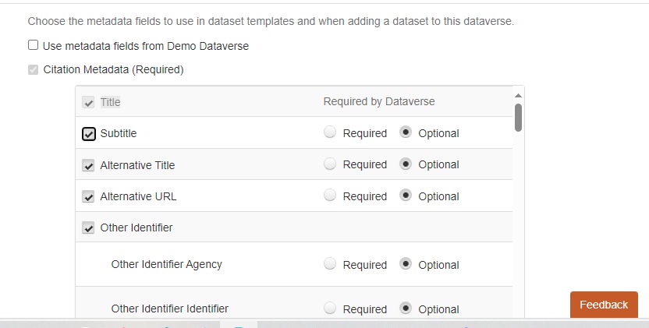Enable Use metadata fields from Demo Dataverse
Viewport: 649px width, 328px height.
33,45
